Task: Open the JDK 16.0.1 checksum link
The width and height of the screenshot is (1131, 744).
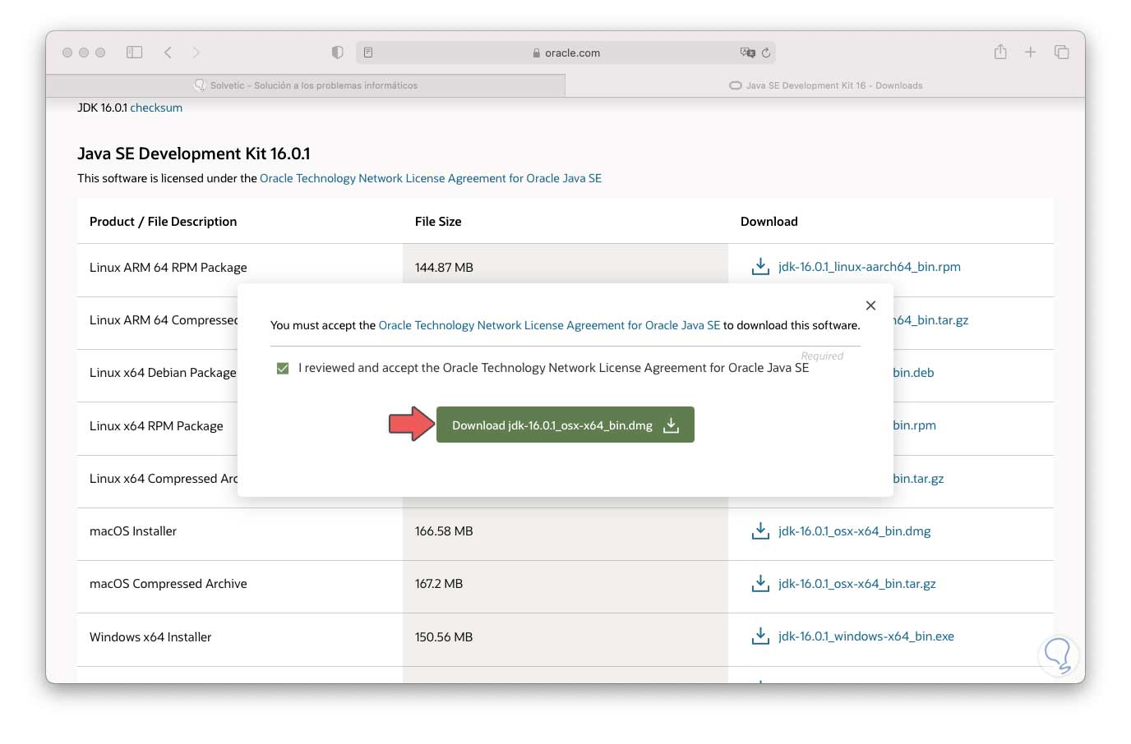Action: pos(156,108)
